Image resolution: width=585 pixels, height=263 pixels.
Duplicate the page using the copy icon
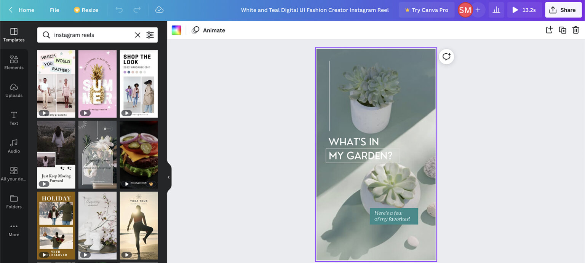click(563, 29)
